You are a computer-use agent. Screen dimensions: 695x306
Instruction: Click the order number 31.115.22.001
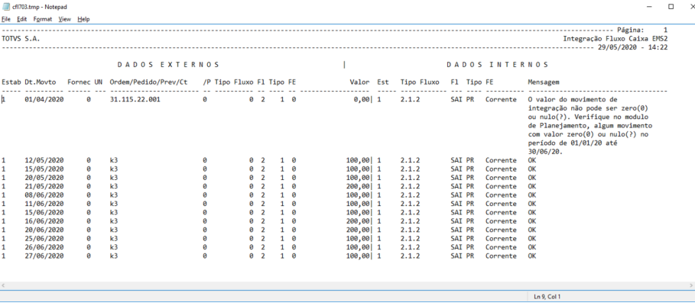135,99
